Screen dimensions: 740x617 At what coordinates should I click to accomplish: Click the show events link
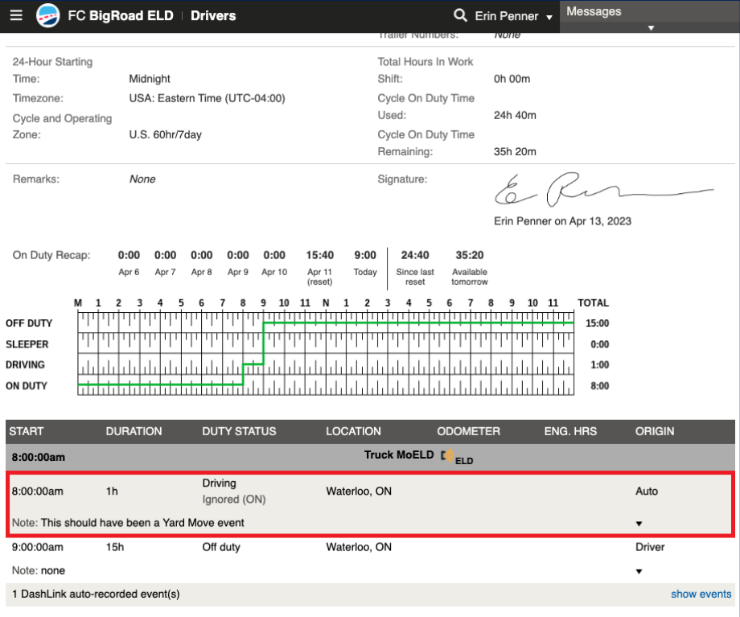click(x=701, y=594)
